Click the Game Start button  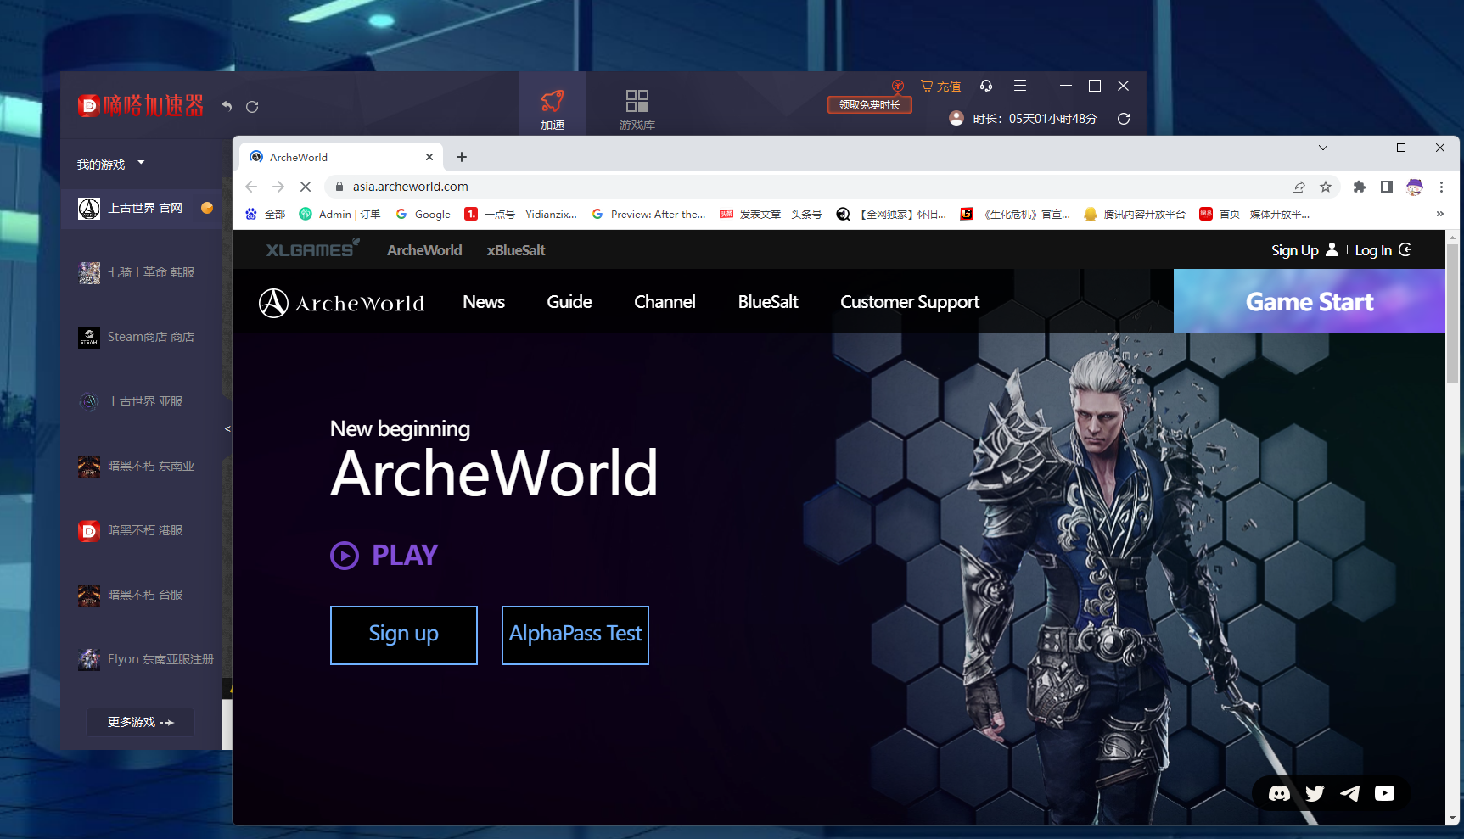pos(1310,301)
